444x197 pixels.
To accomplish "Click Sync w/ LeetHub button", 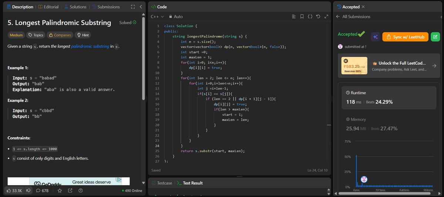I will coord(406,37).
